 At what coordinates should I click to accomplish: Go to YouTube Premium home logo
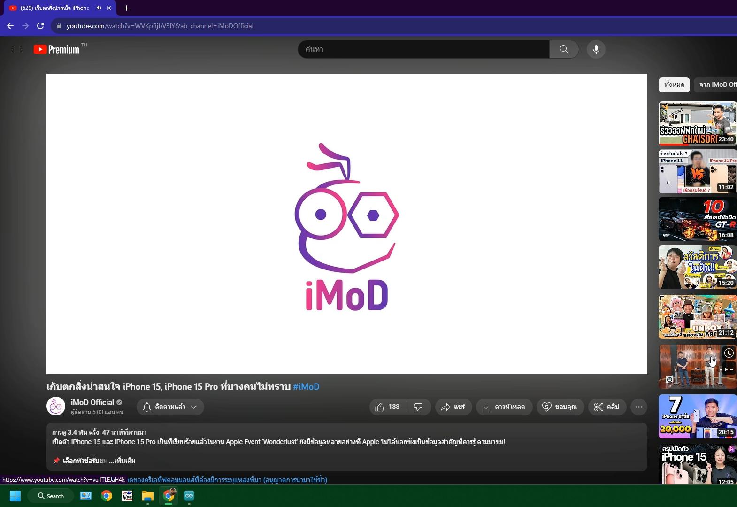57,49
